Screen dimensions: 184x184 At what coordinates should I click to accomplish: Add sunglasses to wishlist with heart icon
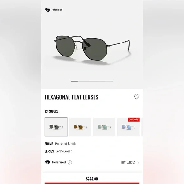(136, 97)
